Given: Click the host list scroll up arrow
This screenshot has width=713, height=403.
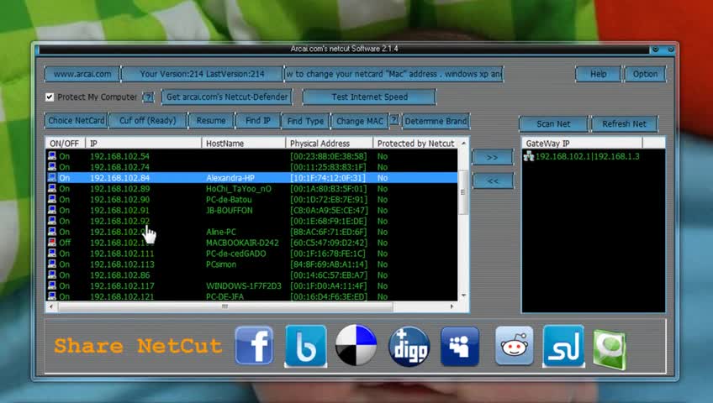Looking at the screenshot, I should 463,144.
